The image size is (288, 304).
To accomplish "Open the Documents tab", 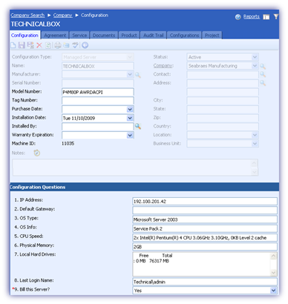I will coord(104,36).
